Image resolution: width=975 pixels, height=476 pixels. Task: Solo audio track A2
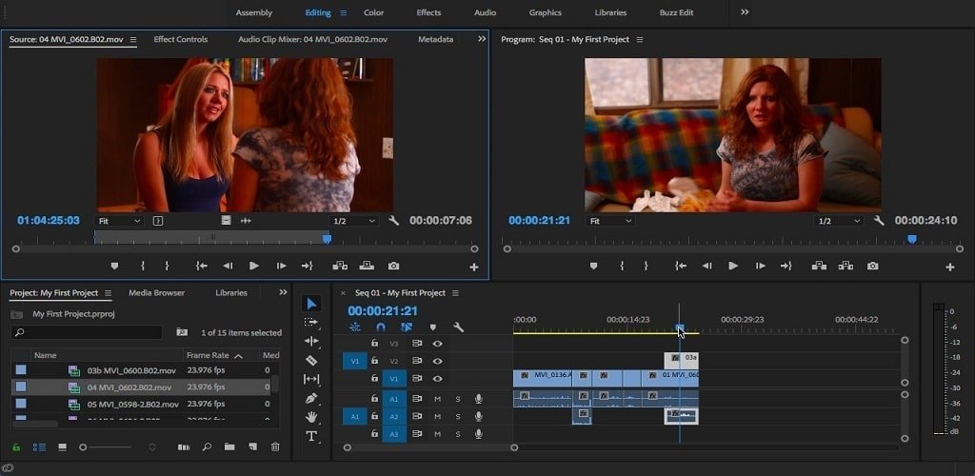tap(458, 416)
